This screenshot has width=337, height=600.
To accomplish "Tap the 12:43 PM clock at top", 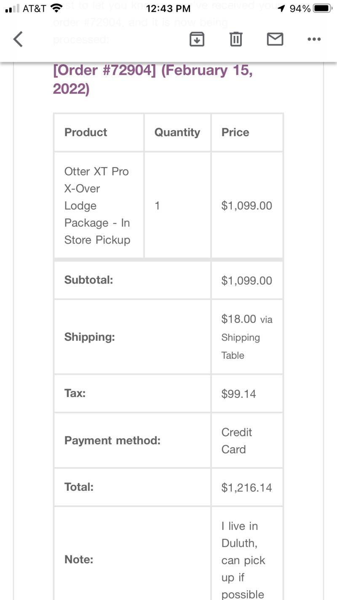I will click(168, 8).
